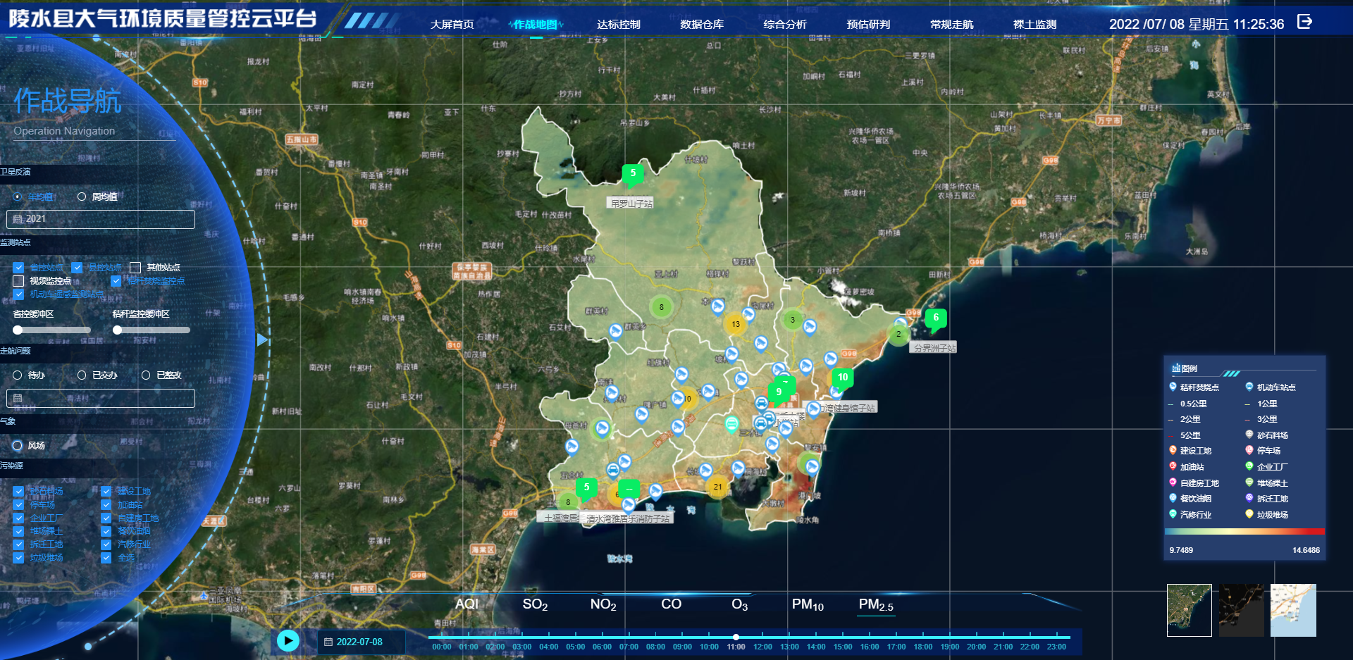Switch pollutant layer to PM10
1353x660 pixels.
[808, 604]
